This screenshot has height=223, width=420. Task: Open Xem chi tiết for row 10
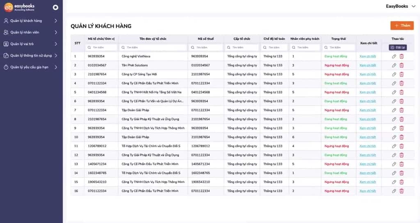[368, 137]
